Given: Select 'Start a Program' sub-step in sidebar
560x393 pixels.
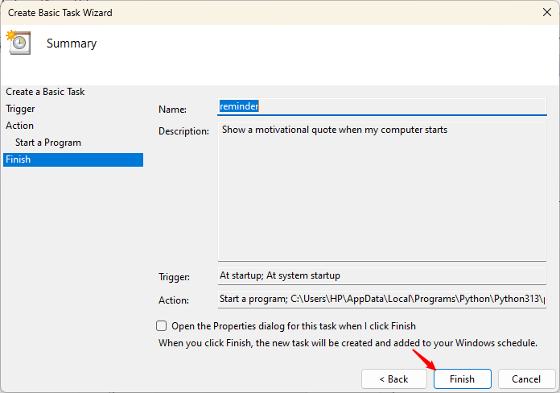Looking at the screenshot, I should (x=48, y=143).
